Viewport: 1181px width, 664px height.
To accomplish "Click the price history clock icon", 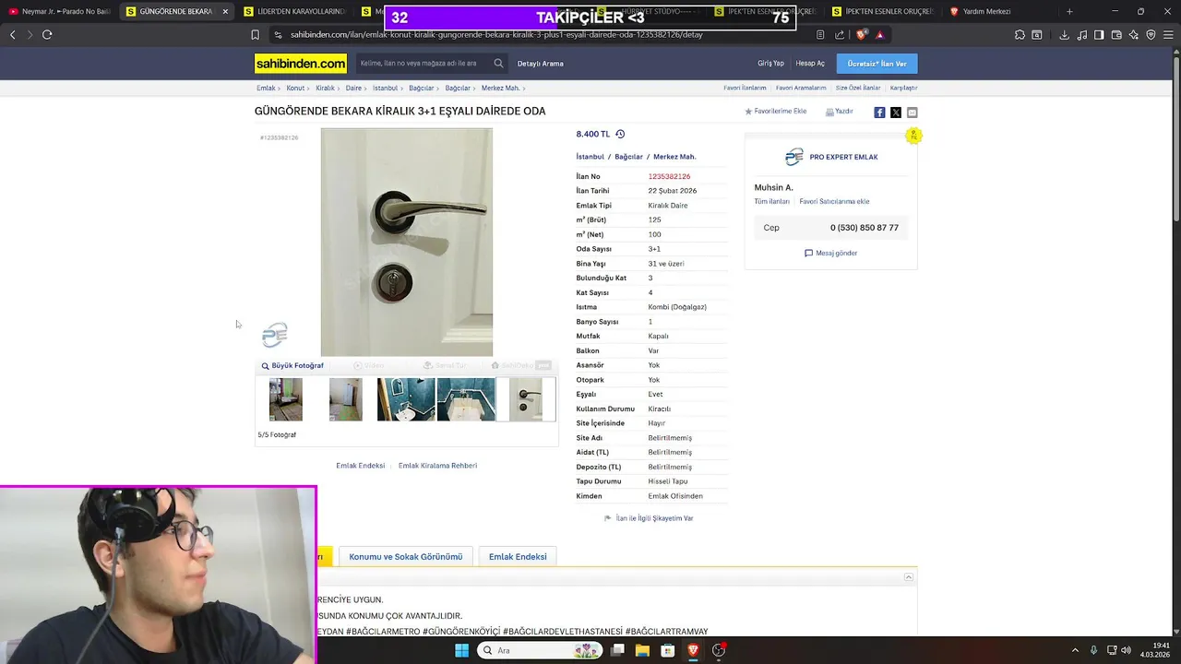I will (x=620, y=134).
